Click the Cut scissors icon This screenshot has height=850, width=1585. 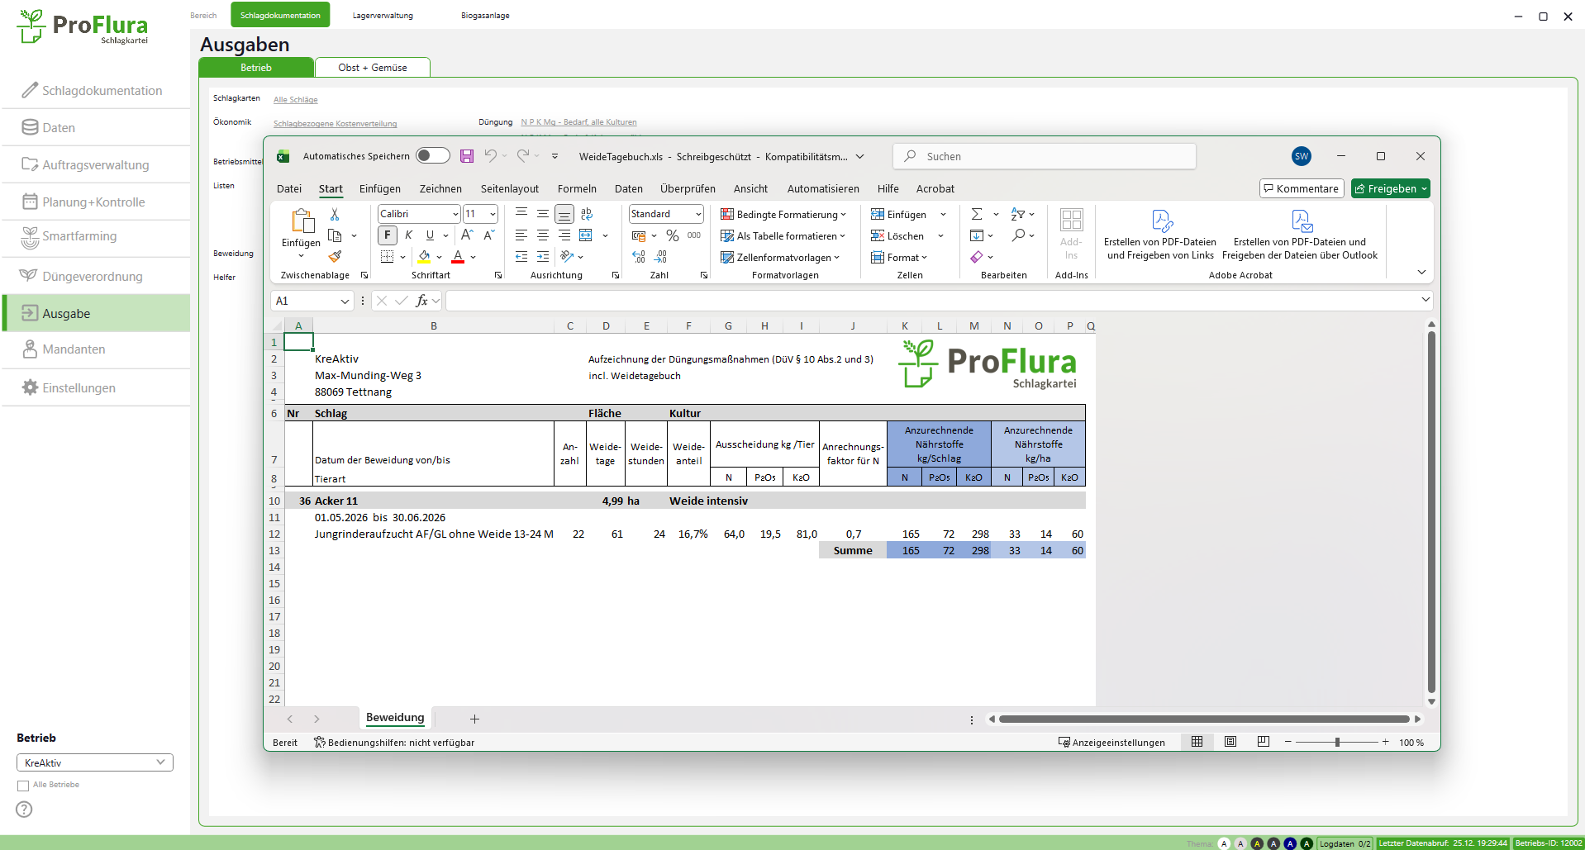pyautogui.click(x=335, y=214)
